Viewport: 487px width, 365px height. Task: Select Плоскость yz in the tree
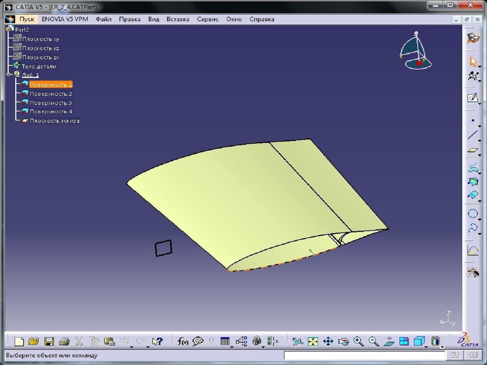[40, 48]
